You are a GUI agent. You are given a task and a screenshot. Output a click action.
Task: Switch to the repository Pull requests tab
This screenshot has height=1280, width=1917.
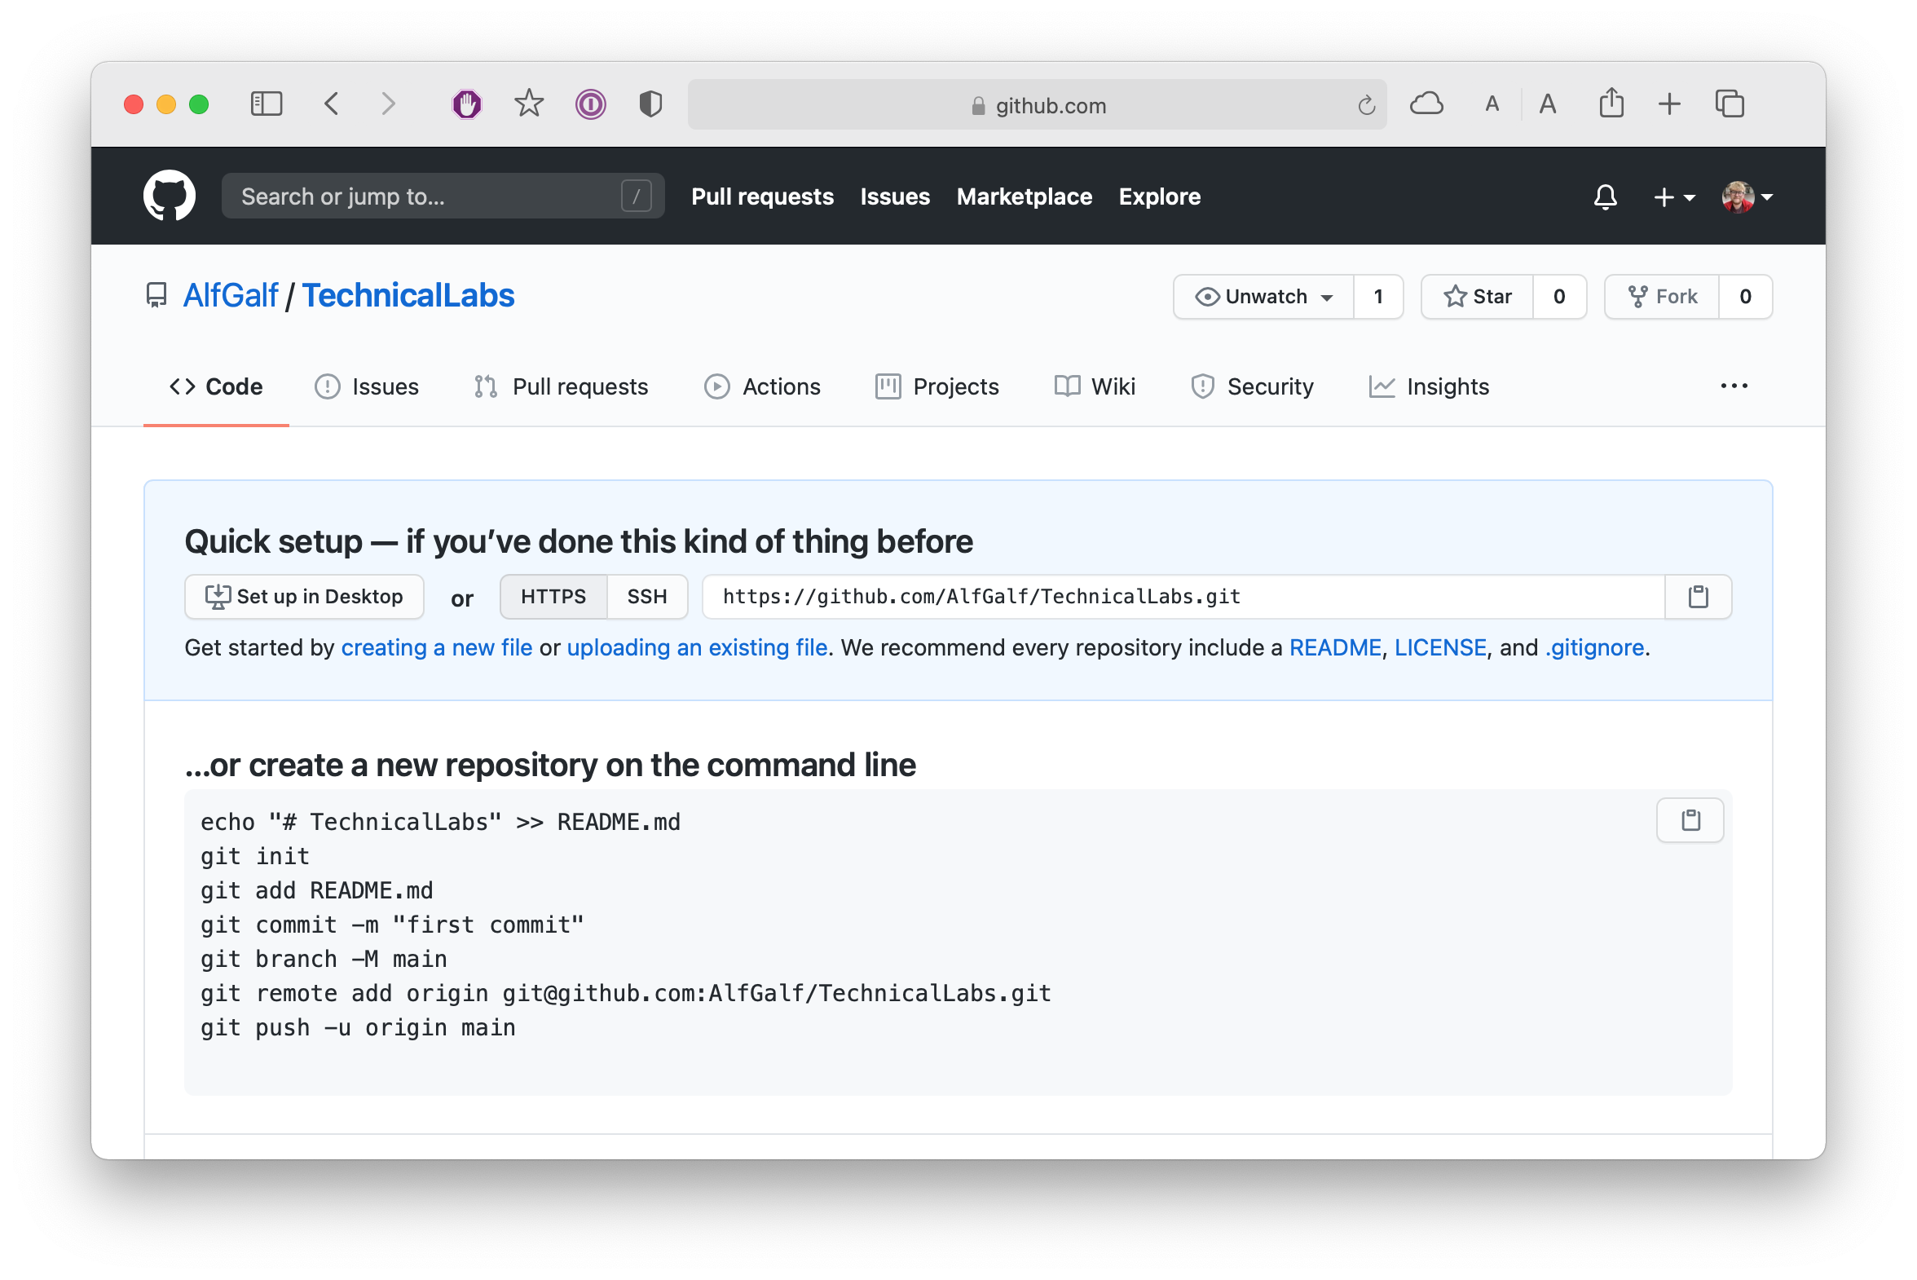pyautogui.click(x=562, y=387)
